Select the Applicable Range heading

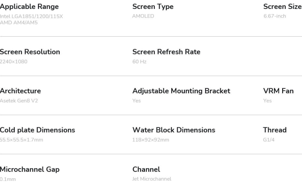[29, 7]
